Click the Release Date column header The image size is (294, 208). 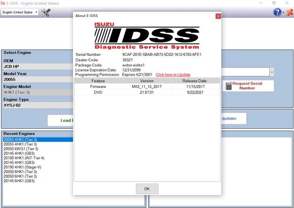point(196,81)
